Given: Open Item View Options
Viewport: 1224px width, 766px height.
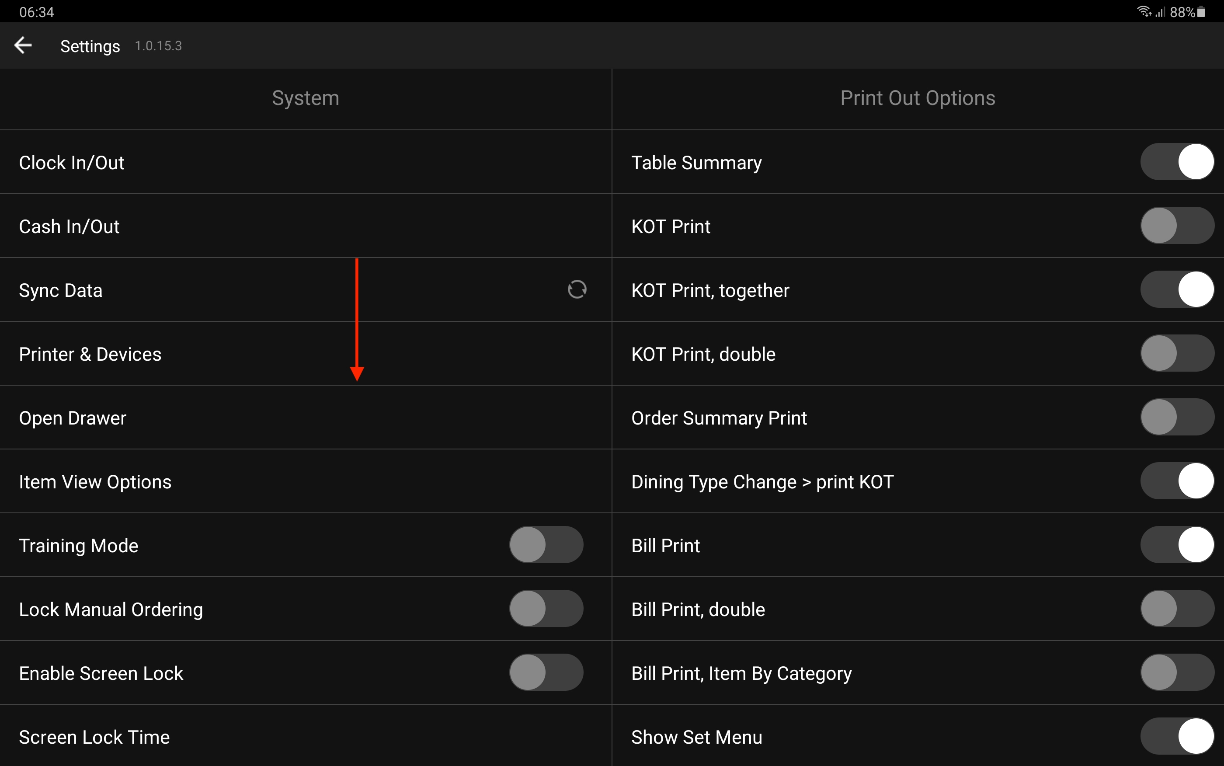Looking at the screenshot, I should [x=95, y=482].
